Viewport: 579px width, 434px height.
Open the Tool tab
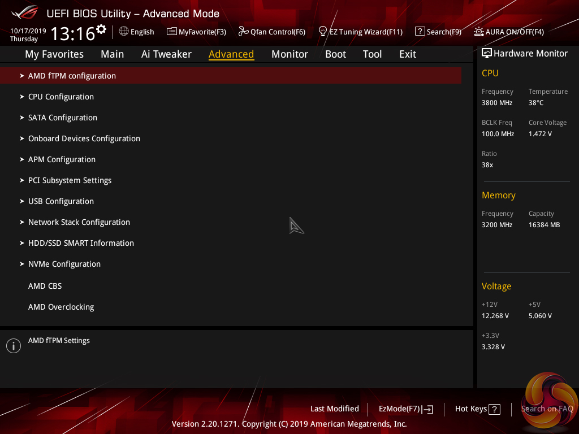click(372, 54)
